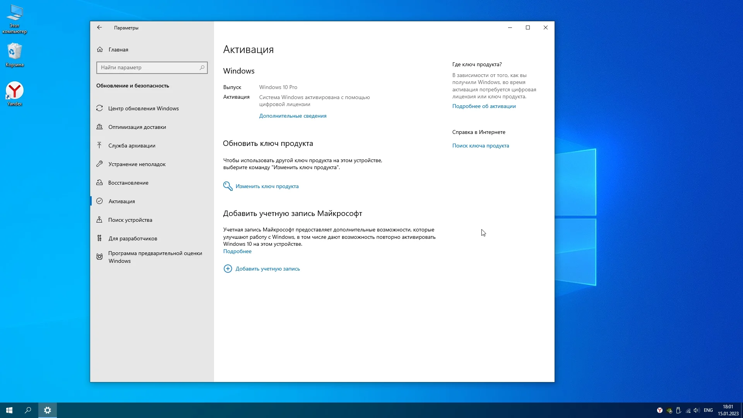Open the Windows Start menu

9,410
